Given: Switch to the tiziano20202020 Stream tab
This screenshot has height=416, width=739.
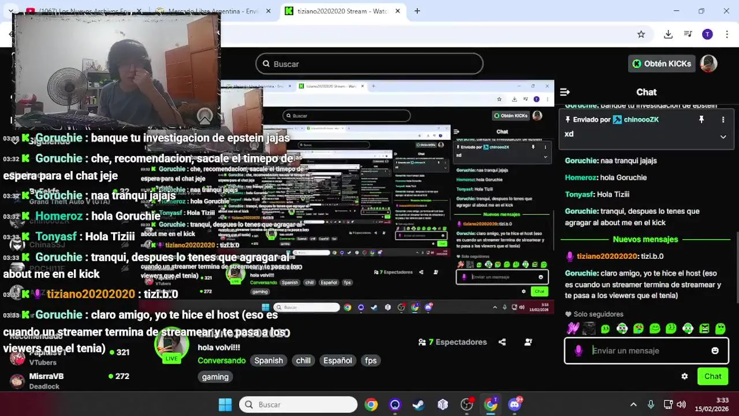Looking at the screenshot, I should 344,11.
